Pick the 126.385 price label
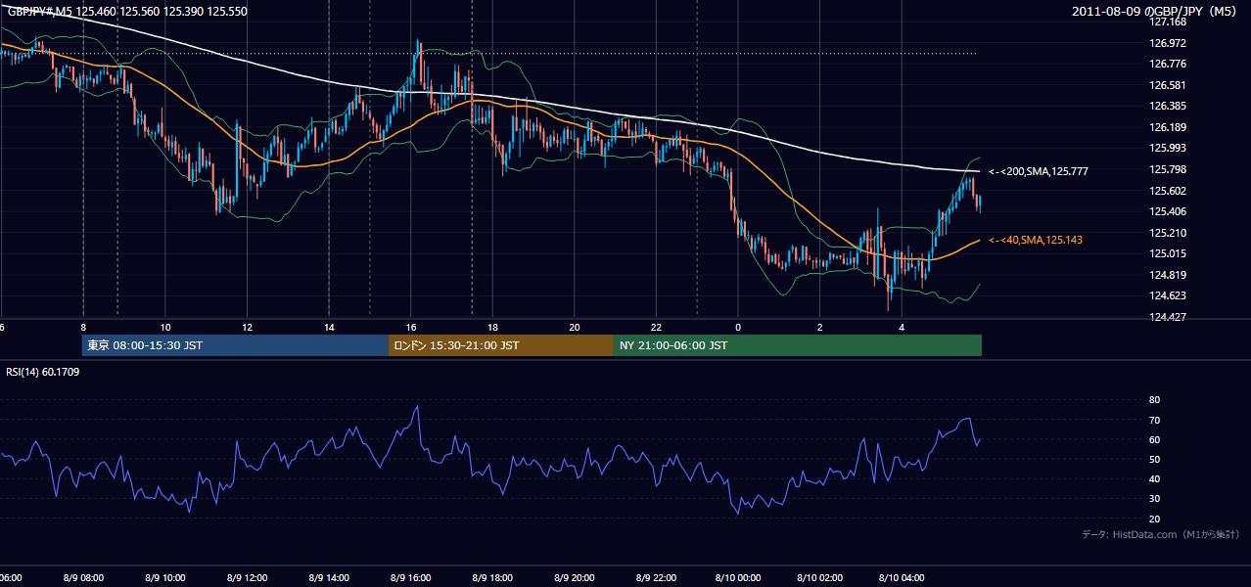The height and width of the screenshot is (587, 1251). [x=1168, y=106]
